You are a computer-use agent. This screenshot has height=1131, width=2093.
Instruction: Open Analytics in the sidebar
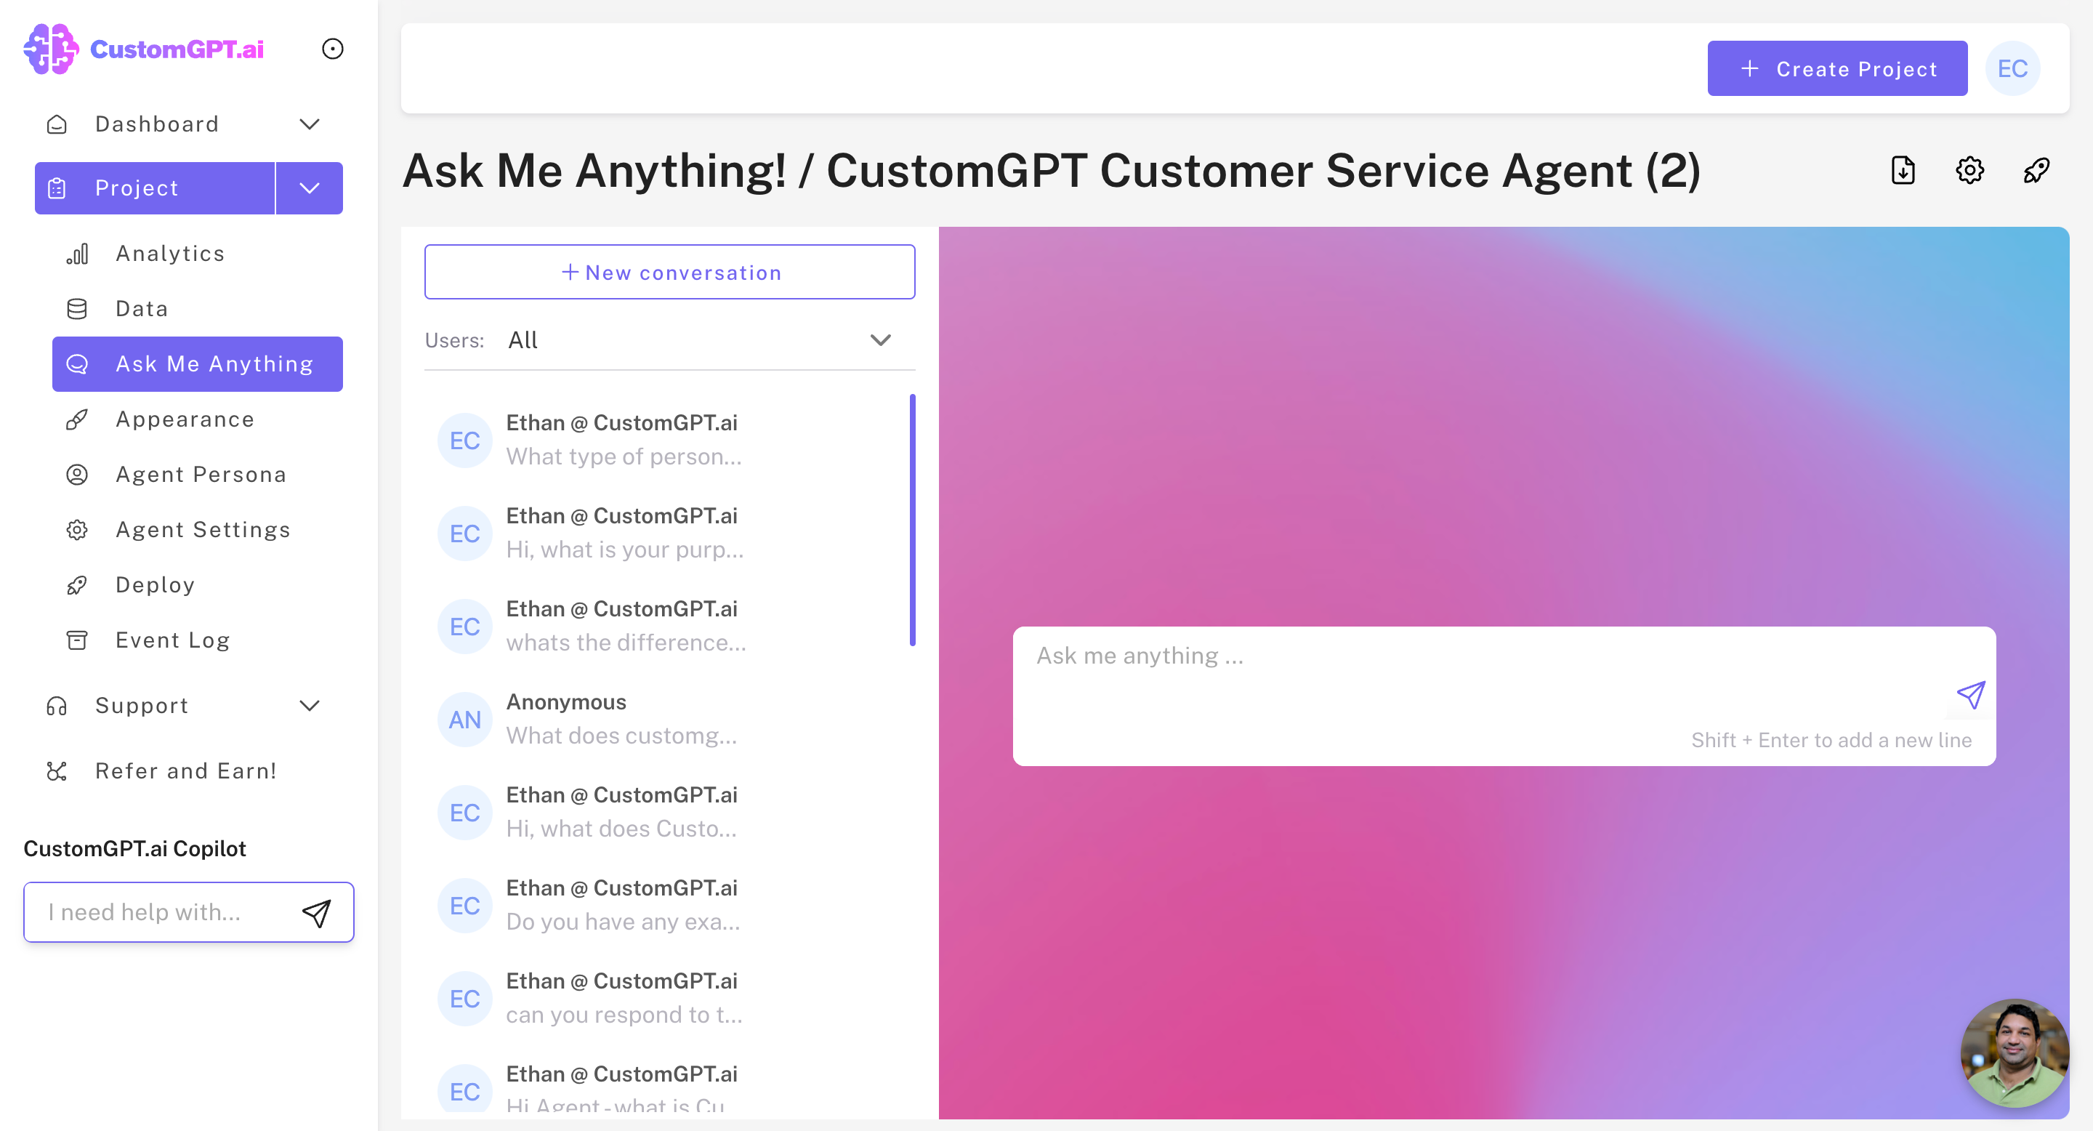tap(170, 254)
